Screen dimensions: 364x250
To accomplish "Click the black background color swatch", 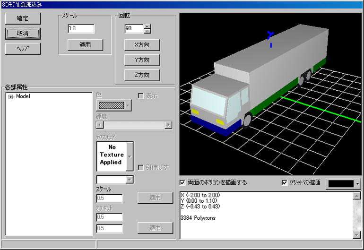I will 341,184.
